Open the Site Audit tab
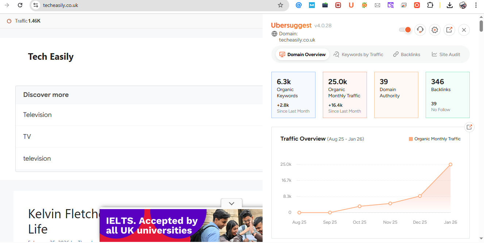 click(446, 55)
